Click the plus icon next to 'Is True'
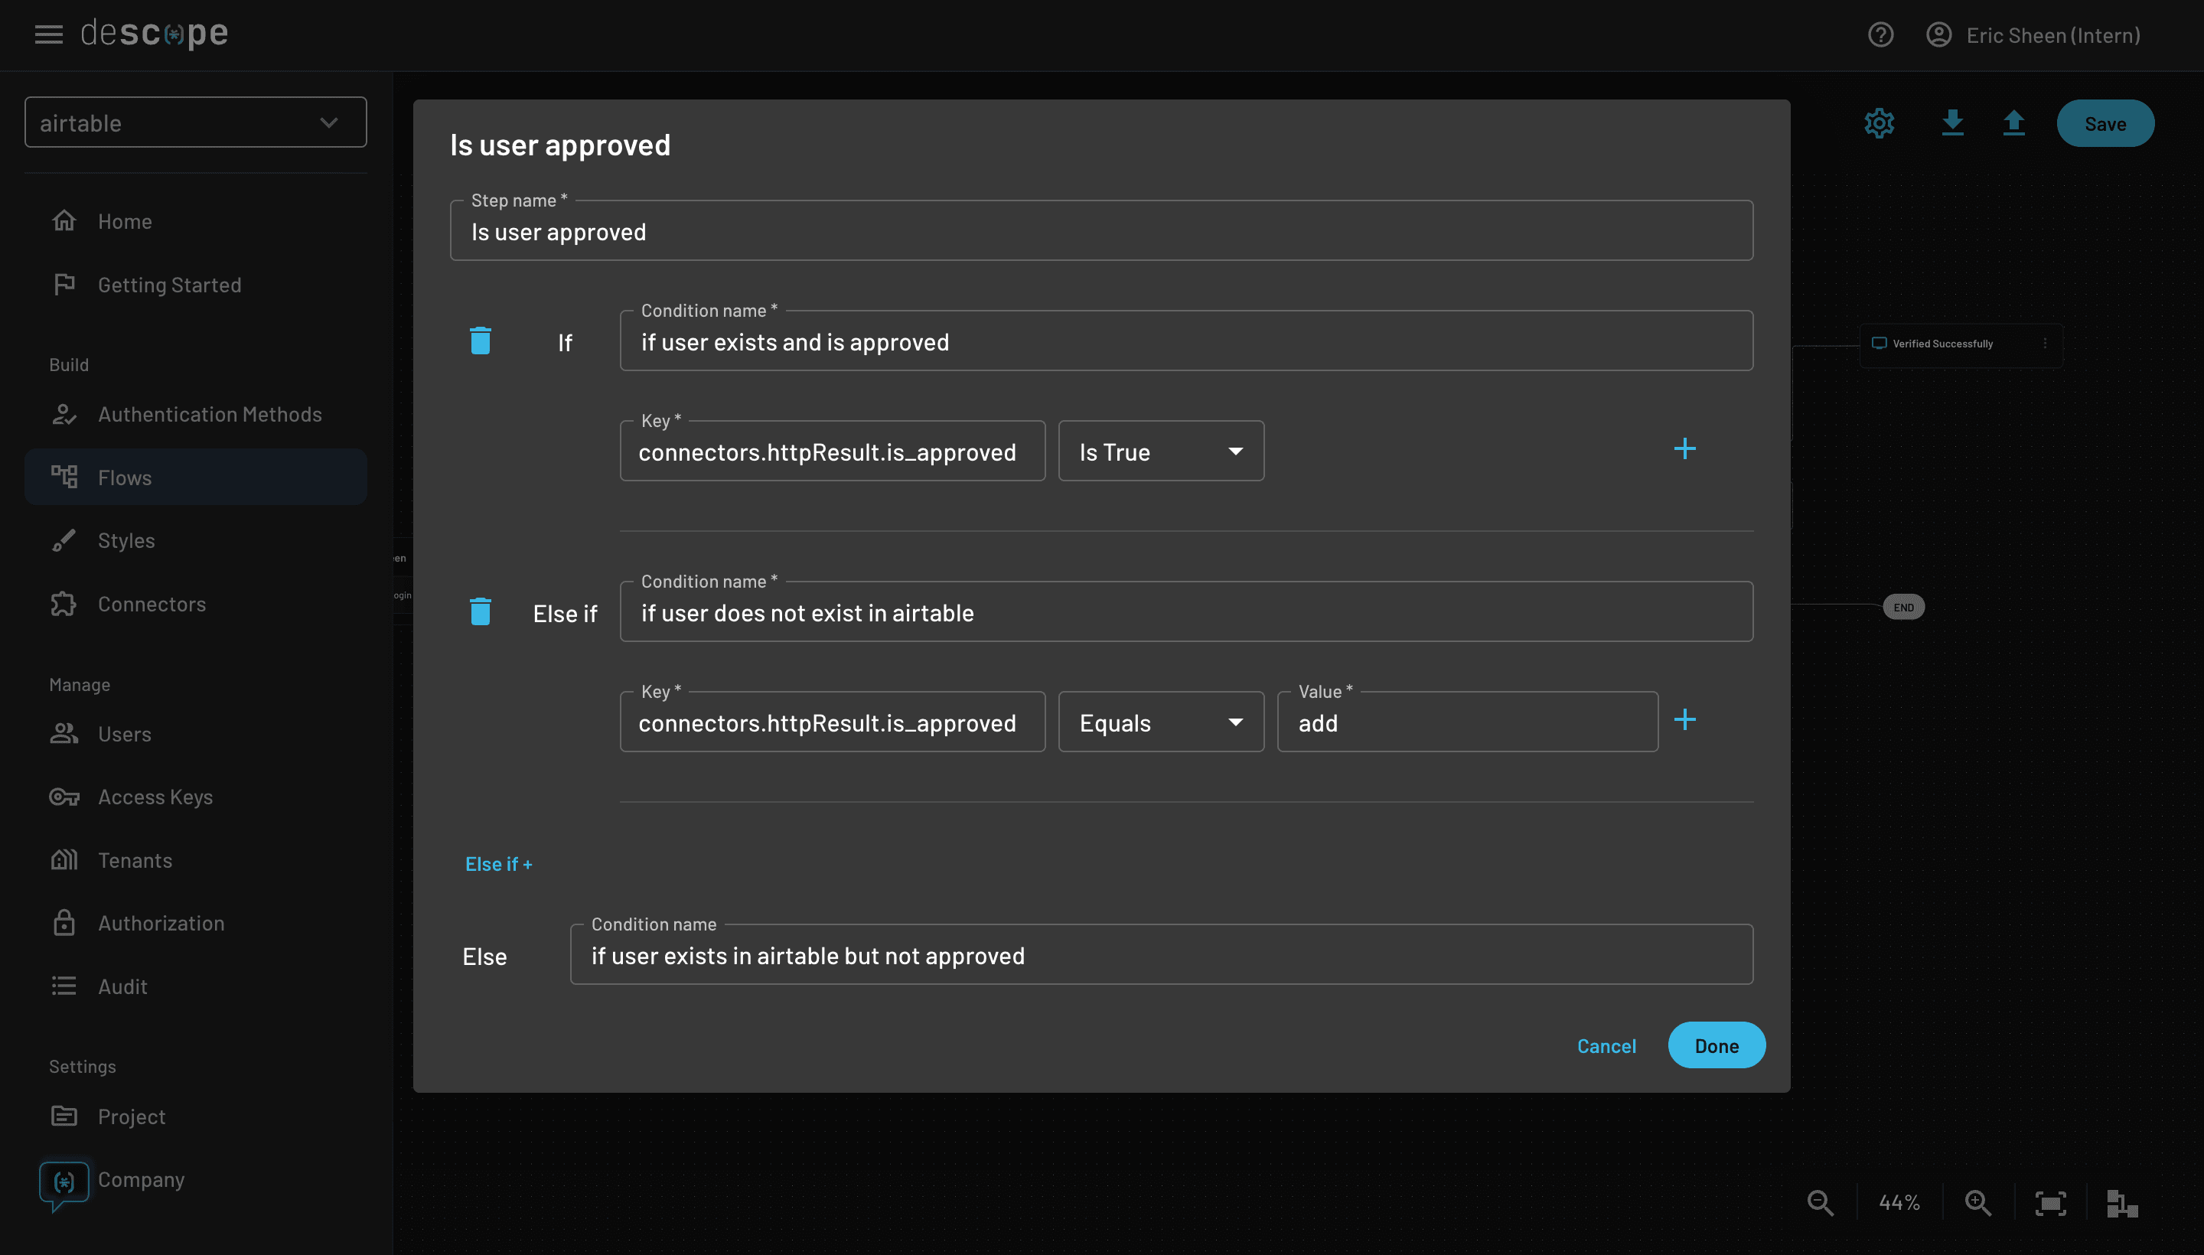The image size is (2204, 1255). click(1685, 450)
